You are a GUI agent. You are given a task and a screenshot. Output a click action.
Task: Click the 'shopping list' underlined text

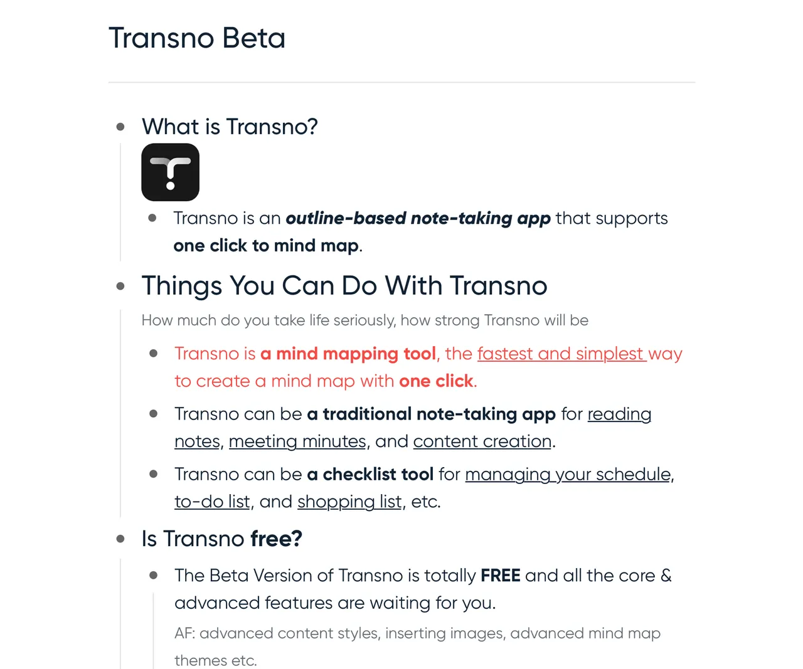[x=349, y=502]
